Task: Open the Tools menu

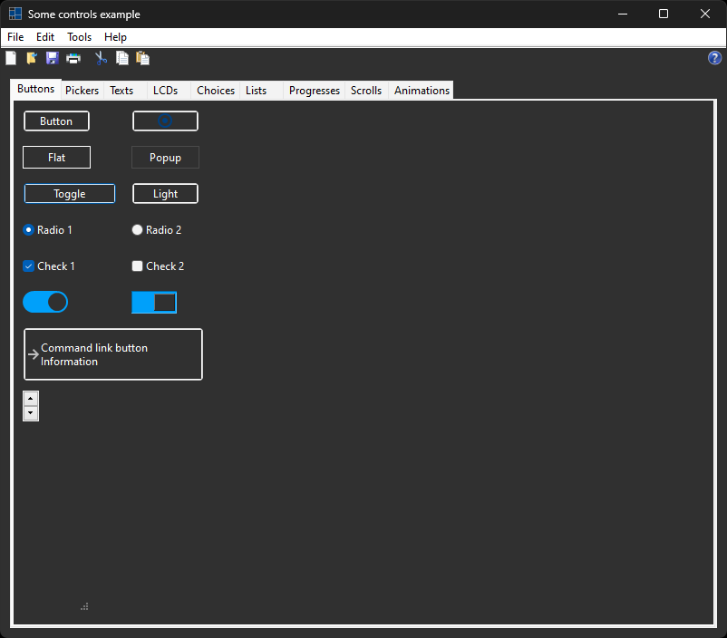Action: coord(80,37)
